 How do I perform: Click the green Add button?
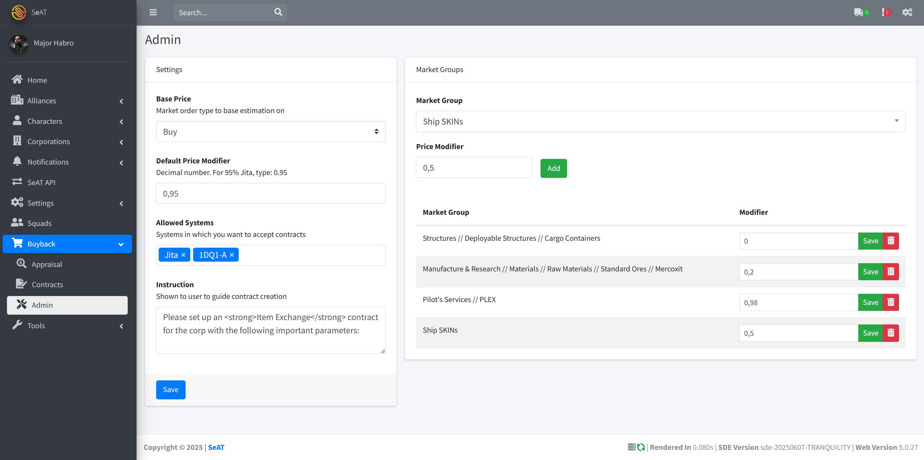pyautogui.click(x=554, y=168)
